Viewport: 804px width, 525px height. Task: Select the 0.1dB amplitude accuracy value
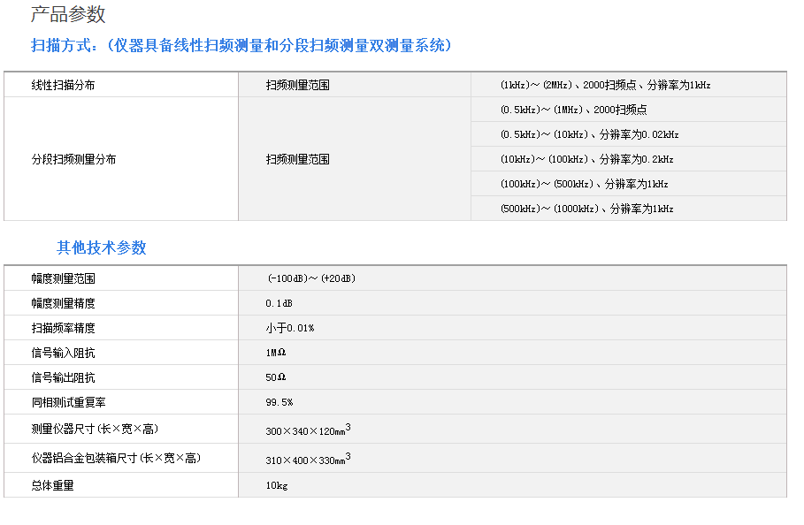(279, 303)
